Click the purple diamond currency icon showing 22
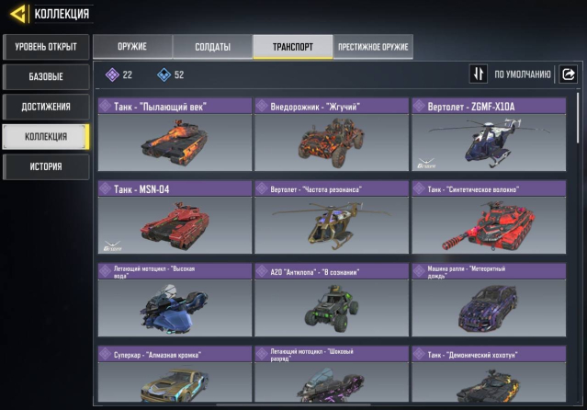587x410 pixels. (x=112, y=74)
